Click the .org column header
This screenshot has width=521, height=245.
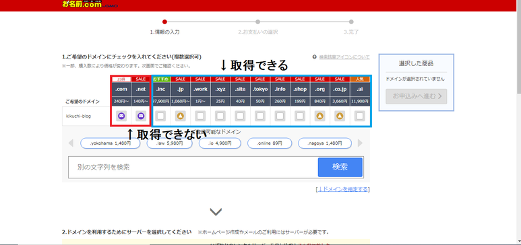[x=319, y=89]
